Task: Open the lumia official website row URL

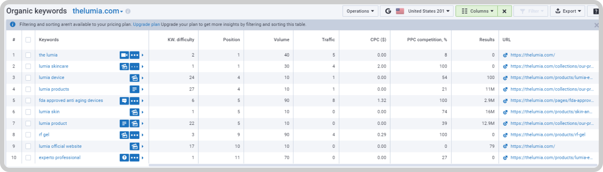Action: [533, 147]
